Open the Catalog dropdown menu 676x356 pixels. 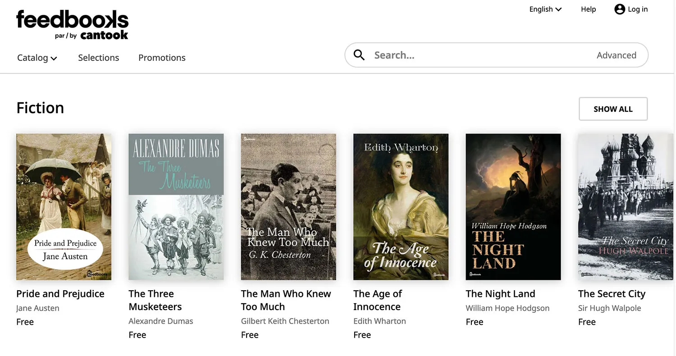pyautogui.click(x=37, y=58)
